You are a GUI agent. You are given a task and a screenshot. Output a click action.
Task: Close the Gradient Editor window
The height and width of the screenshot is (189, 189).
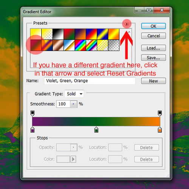pyautogui.click(x=162, y=10)
